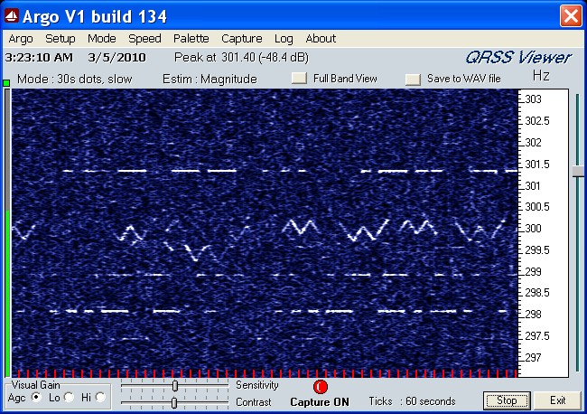Click the Visual Gain group label
Image resolution: width=587 pixels, height=414 pixels.
35,385
